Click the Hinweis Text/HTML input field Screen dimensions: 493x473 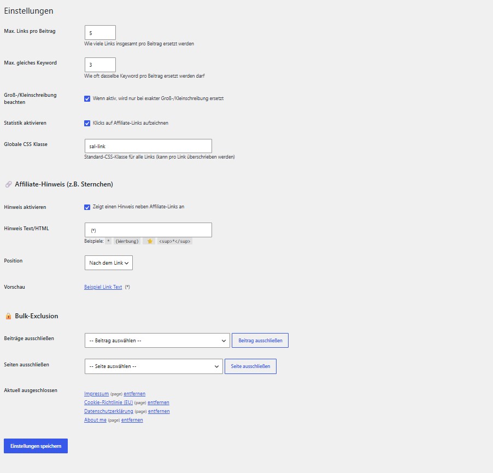tap(148, 230)
